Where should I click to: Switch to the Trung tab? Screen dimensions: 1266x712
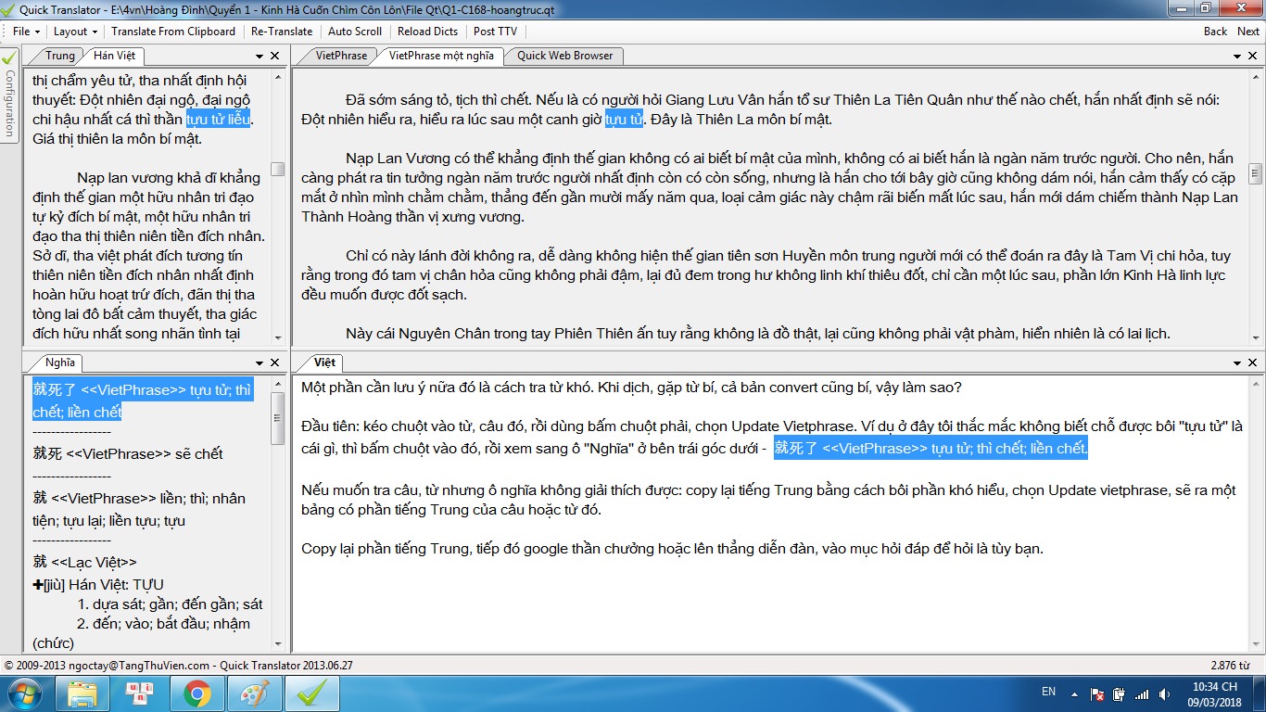(x=60, y=56)
